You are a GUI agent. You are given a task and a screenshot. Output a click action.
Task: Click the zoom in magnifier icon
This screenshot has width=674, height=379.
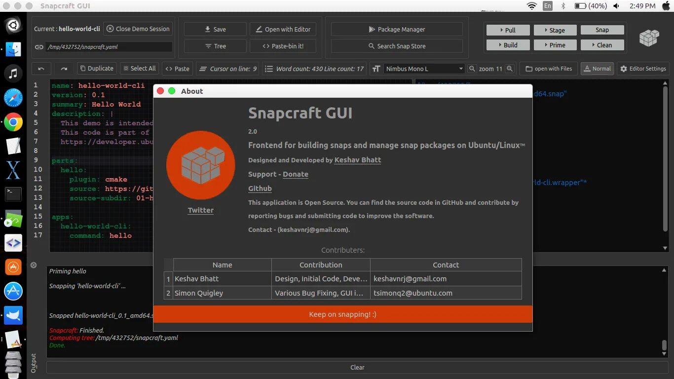[510, 69]
